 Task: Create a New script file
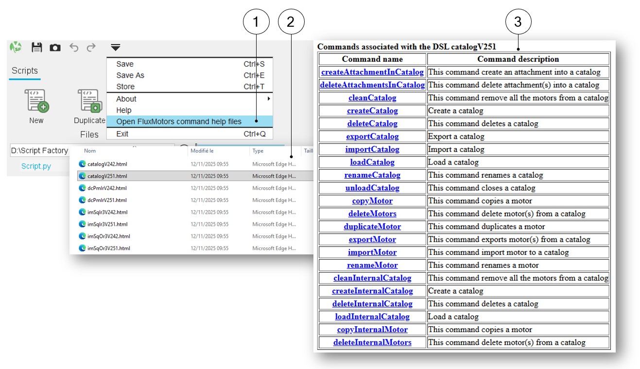pyautogui.click(x=36, y=106)
